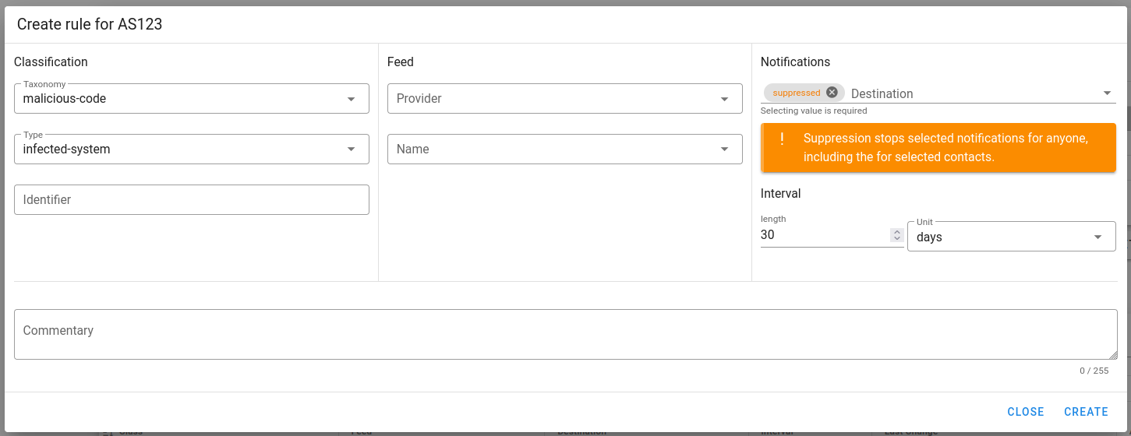
Task: Grab the Commentary textarea resize handle
Action: [1113, 355]
